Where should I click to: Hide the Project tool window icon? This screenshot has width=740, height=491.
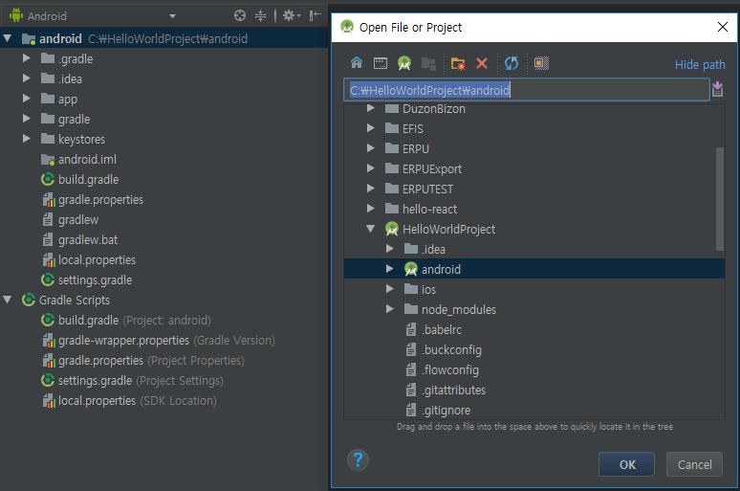coord(315,15)
